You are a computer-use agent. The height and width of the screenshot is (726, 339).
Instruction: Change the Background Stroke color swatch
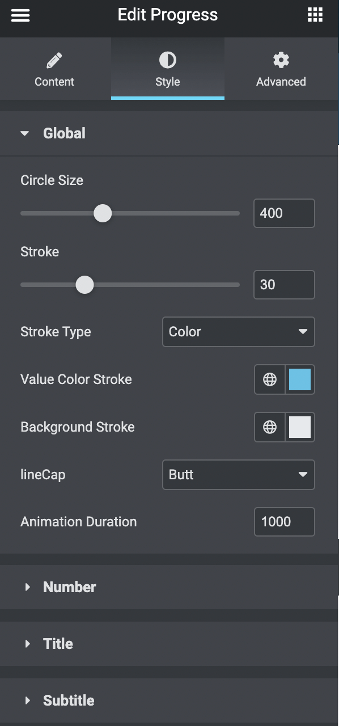pos(300,427)
